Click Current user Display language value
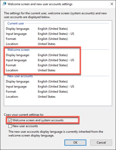 pos(53,29)
